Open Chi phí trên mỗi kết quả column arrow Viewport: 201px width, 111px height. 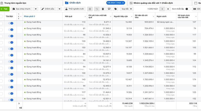(111, 16)
